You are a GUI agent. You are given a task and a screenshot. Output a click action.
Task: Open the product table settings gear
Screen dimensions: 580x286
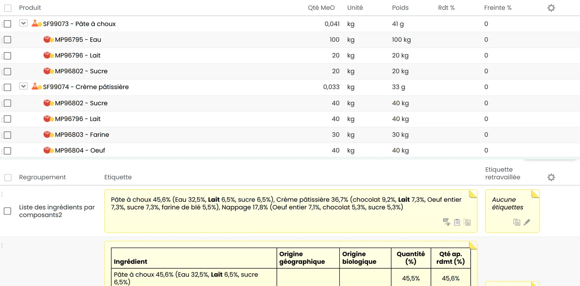point(551,8)
